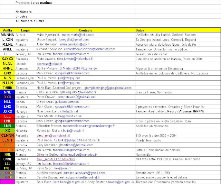Select the magenta cell in Inglaterra row
The image size is (221, 184).
click(8, 182)
